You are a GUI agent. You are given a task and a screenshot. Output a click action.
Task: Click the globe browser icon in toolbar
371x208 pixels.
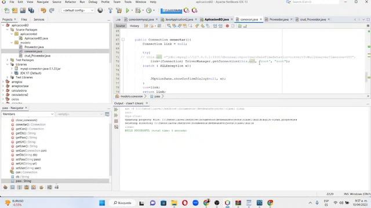point(100,10)
